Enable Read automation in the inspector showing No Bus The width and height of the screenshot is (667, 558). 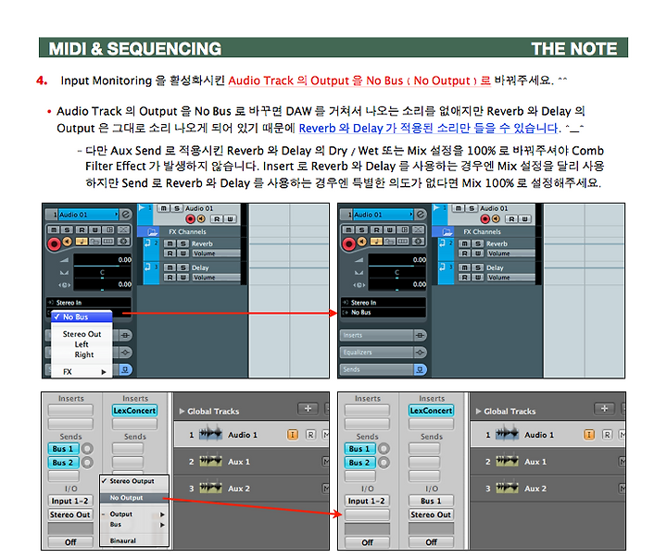coord(376,229)
